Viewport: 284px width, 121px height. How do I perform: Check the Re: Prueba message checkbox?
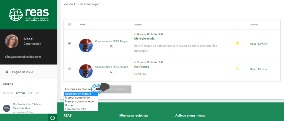click(x=69, y=69)
